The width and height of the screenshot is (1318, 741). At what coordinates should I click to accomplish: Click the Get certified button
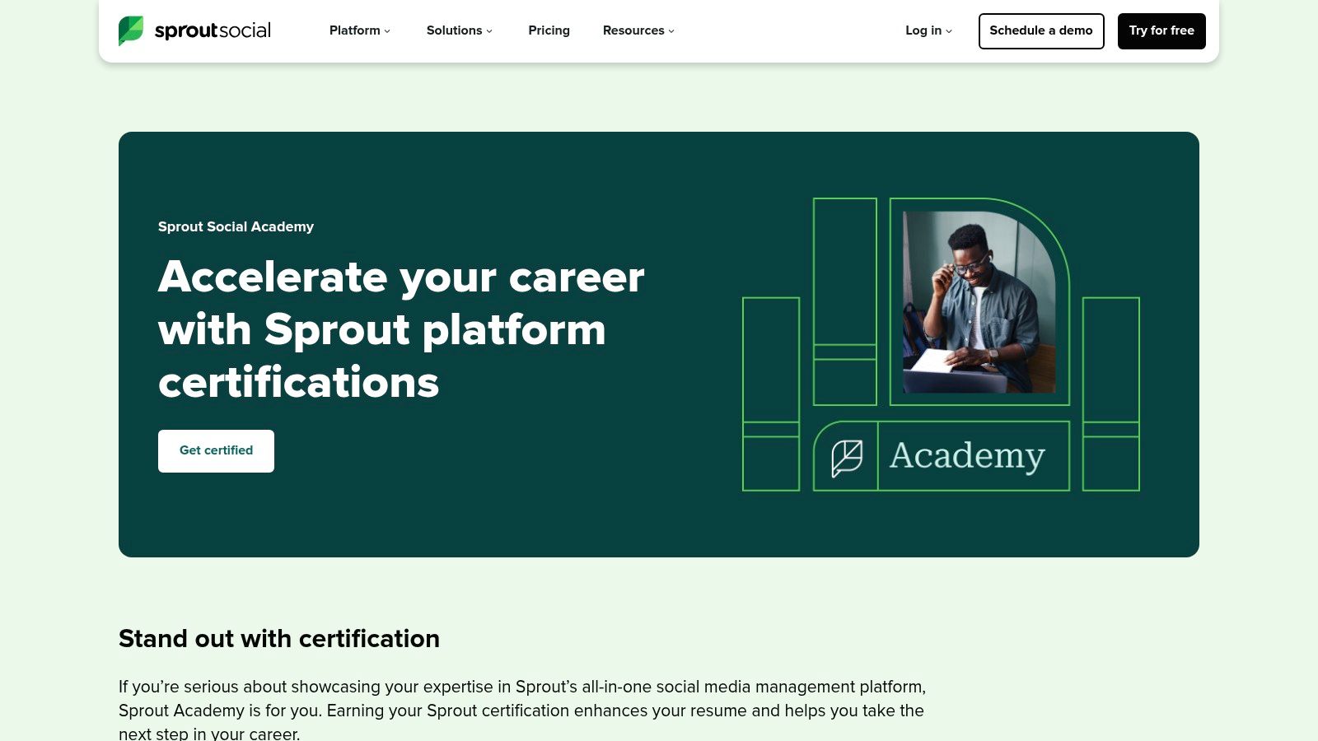(216, 451)
